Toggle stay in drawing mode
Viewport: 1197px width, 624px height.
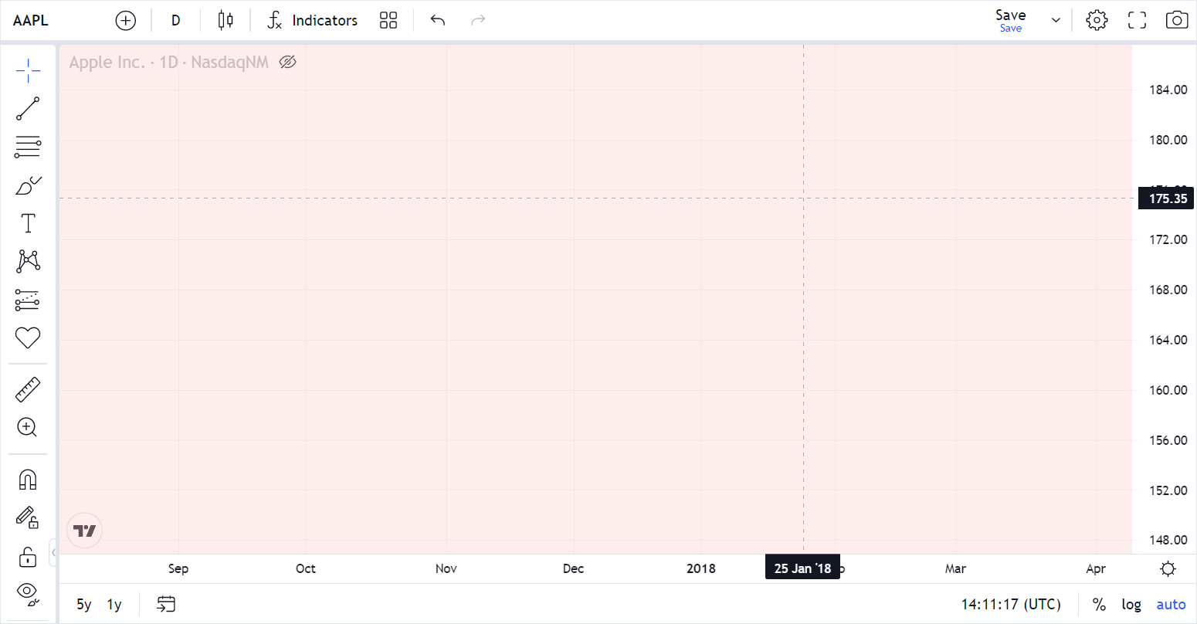pyautogui.click(x=28, y=517)
